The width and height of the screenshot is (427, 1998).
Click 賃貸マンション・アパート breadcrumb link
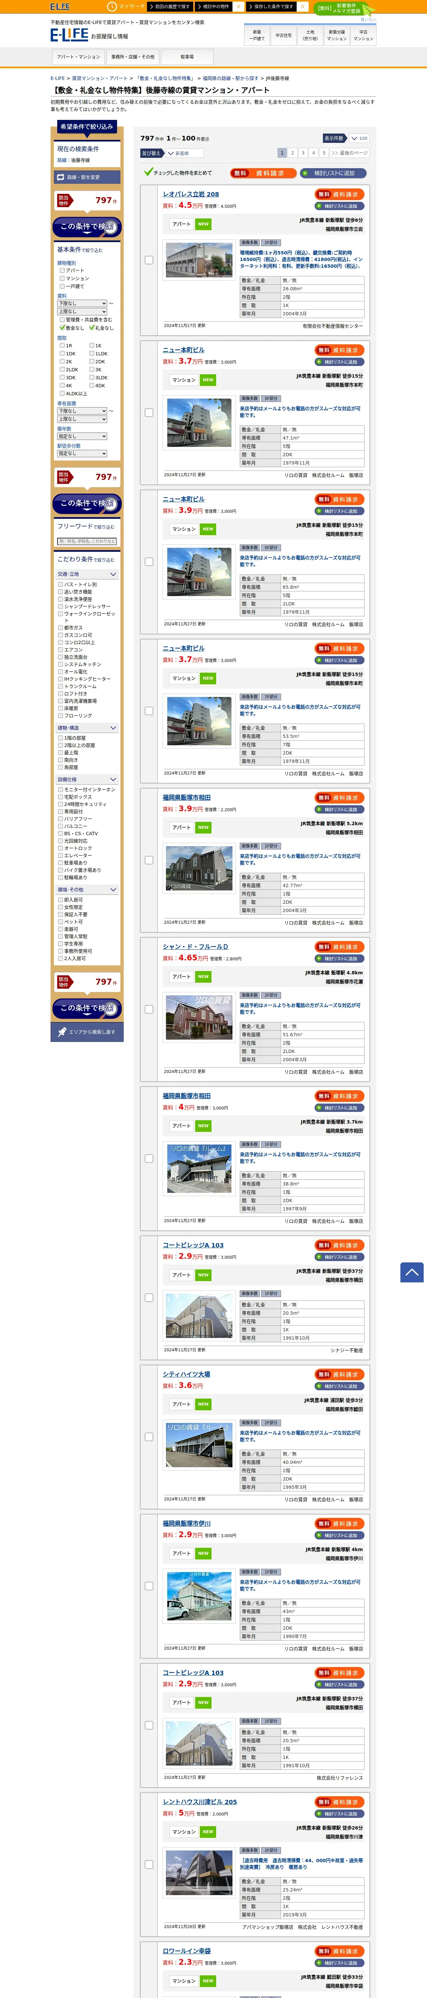(100, 78)
